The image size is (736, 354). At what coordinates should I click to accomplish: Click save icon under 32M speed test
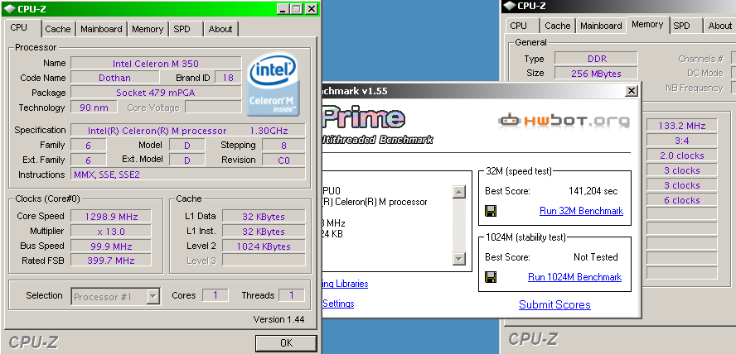point(491,211)
